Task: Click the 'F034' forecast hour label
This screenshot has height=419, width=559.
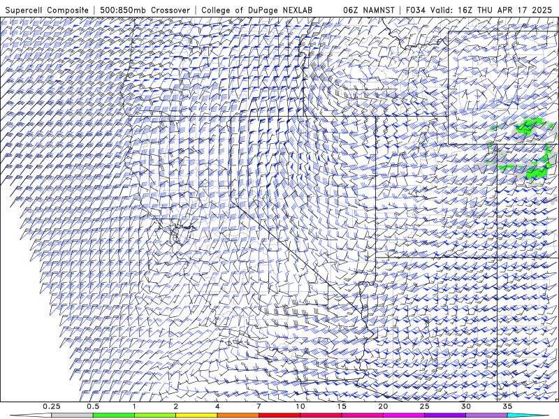Action: 416,10
